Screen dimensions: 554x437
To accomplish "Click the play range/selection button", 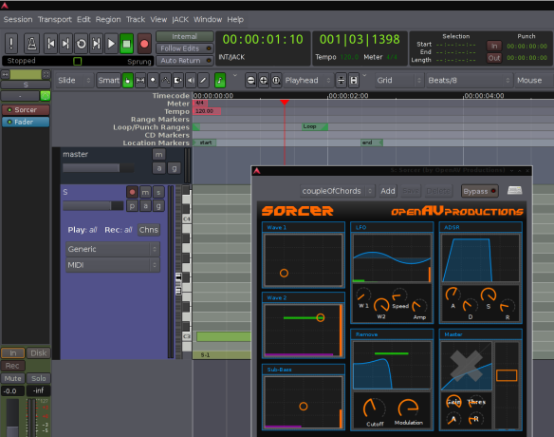I will [96, 44].
